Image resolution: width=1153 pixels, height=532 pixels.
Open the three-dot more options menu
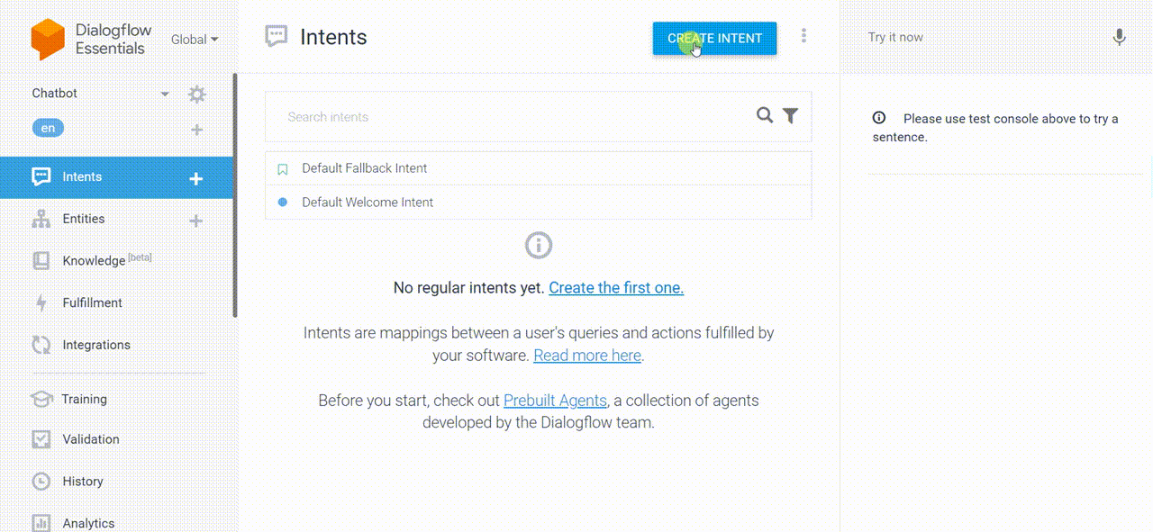[803, 36]
